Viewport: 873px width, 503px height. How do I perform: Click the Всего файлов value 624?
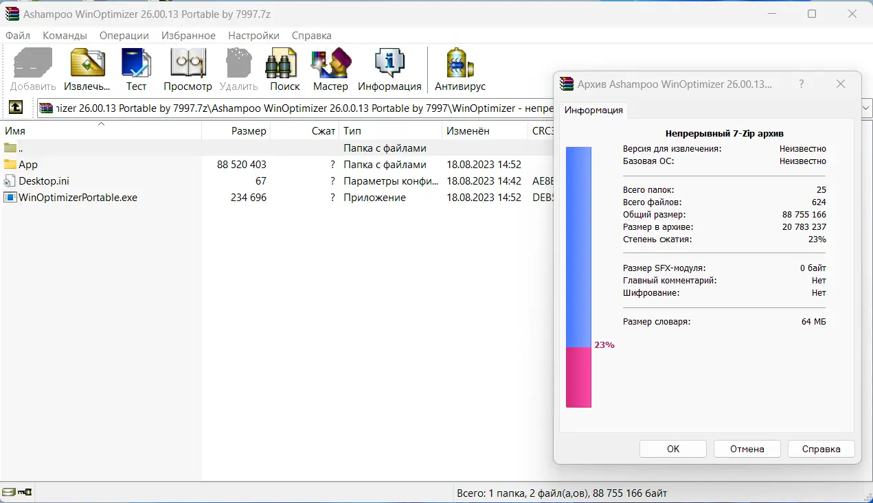(x=819, y=202)
